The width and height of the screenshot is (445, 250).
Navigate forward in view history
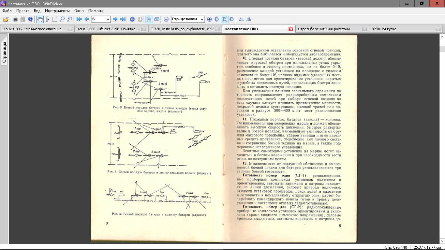[140, 19]
